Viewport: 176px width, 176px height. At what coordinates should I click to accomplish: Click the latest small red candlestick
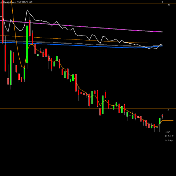point(162,116)
